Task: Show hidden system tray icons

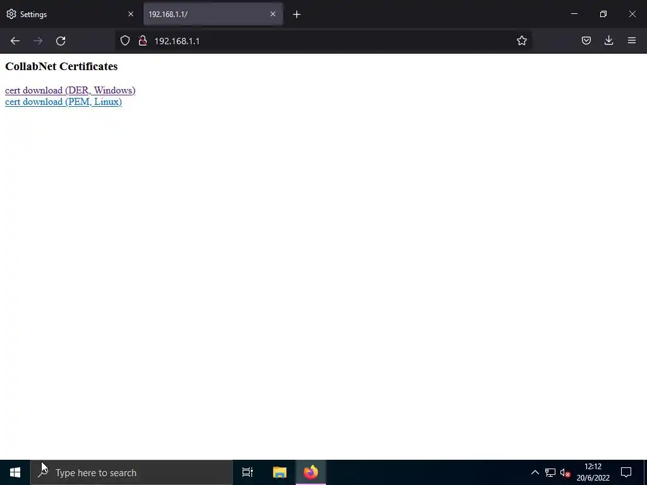Action: coord(535,472)
